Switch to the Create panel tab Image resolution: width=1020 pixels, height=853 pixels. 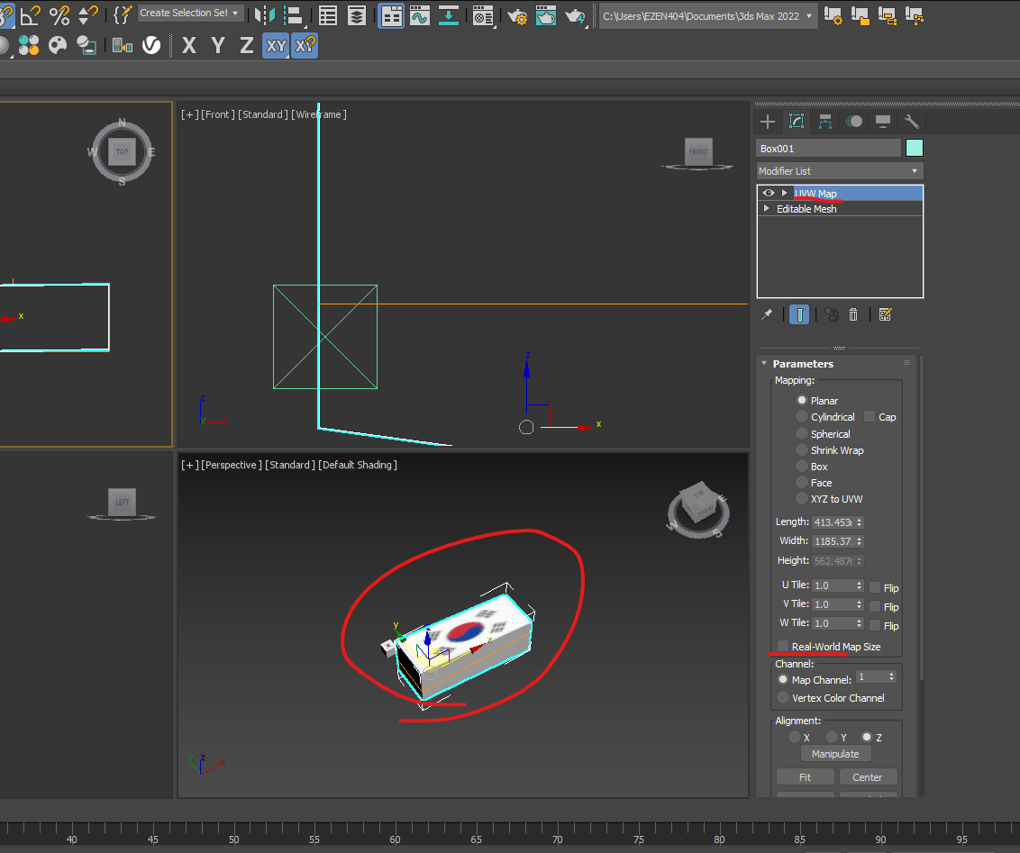tap(768, 122)
